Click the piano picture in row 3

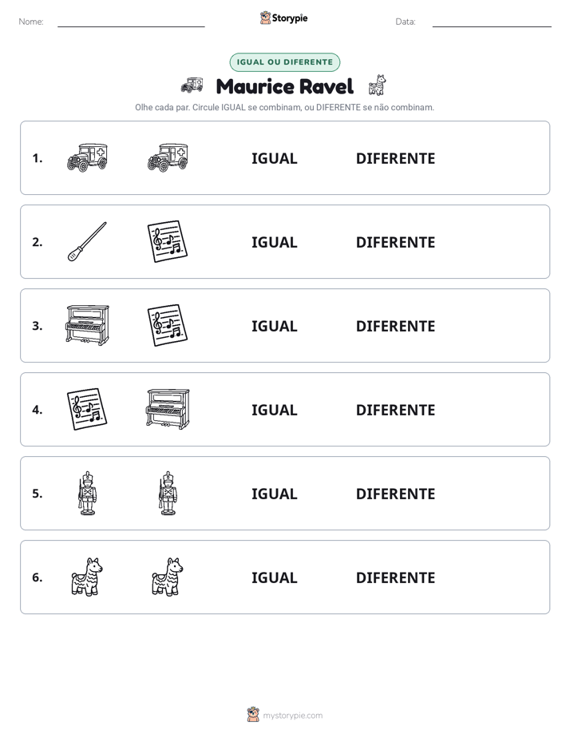click(x=87, y=325)
